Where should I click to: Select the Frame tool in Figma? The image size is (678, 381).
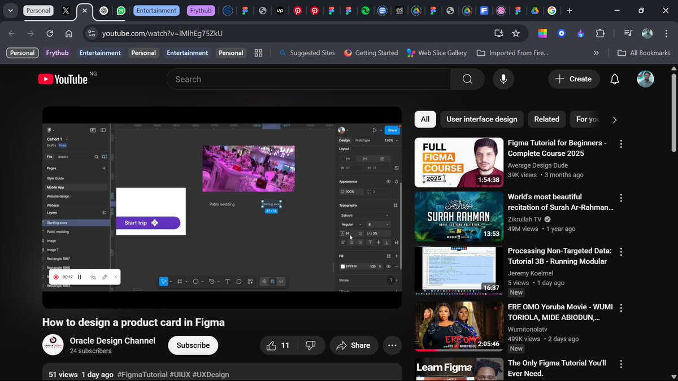pos(180,281)
